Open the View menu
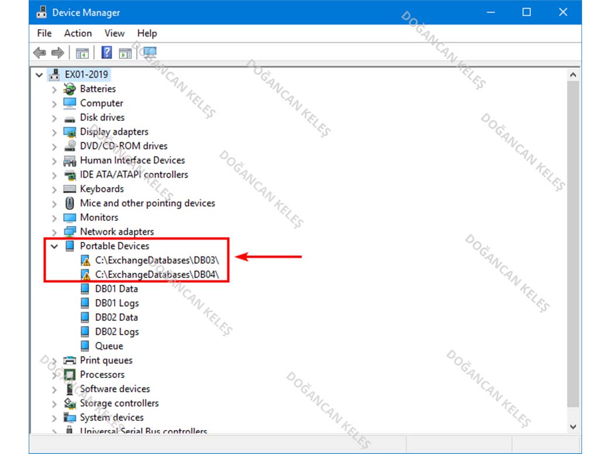Image resolution: width=599 pixels, height=454 pixels. coord(115,33)
